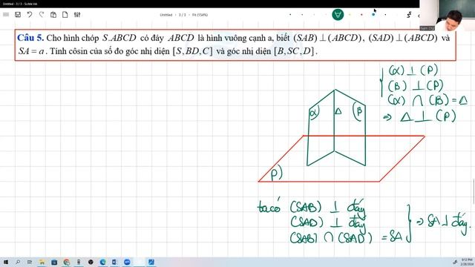
Task: Click the paste clipboard icon
Action: pos(53,15)
